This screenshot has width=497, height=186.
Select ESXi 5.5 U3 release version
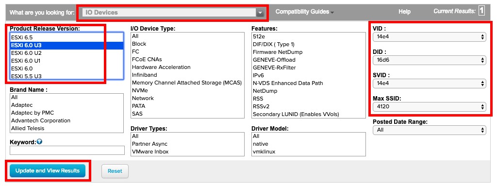[x=66, y=76]
